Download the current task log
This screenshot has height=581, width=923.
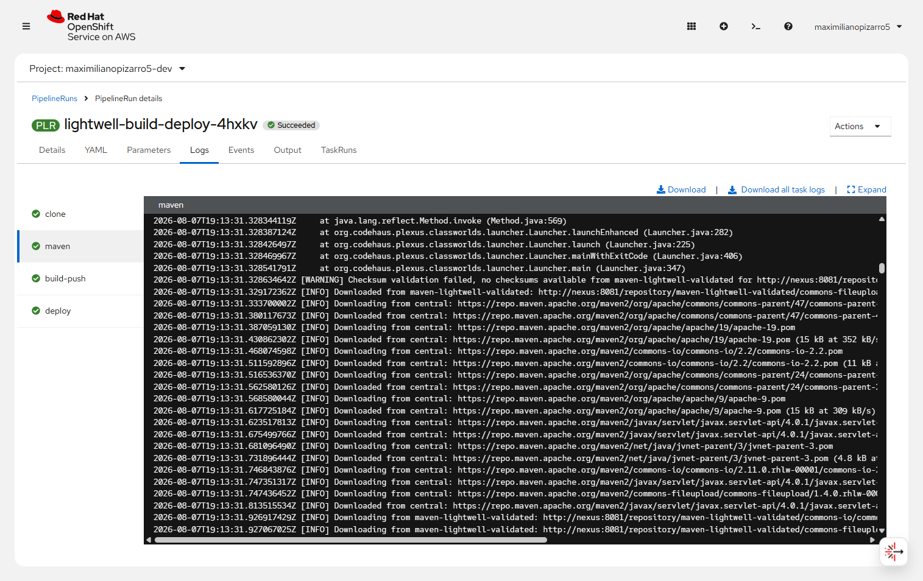pyautogui.click(x=681, y=190)
